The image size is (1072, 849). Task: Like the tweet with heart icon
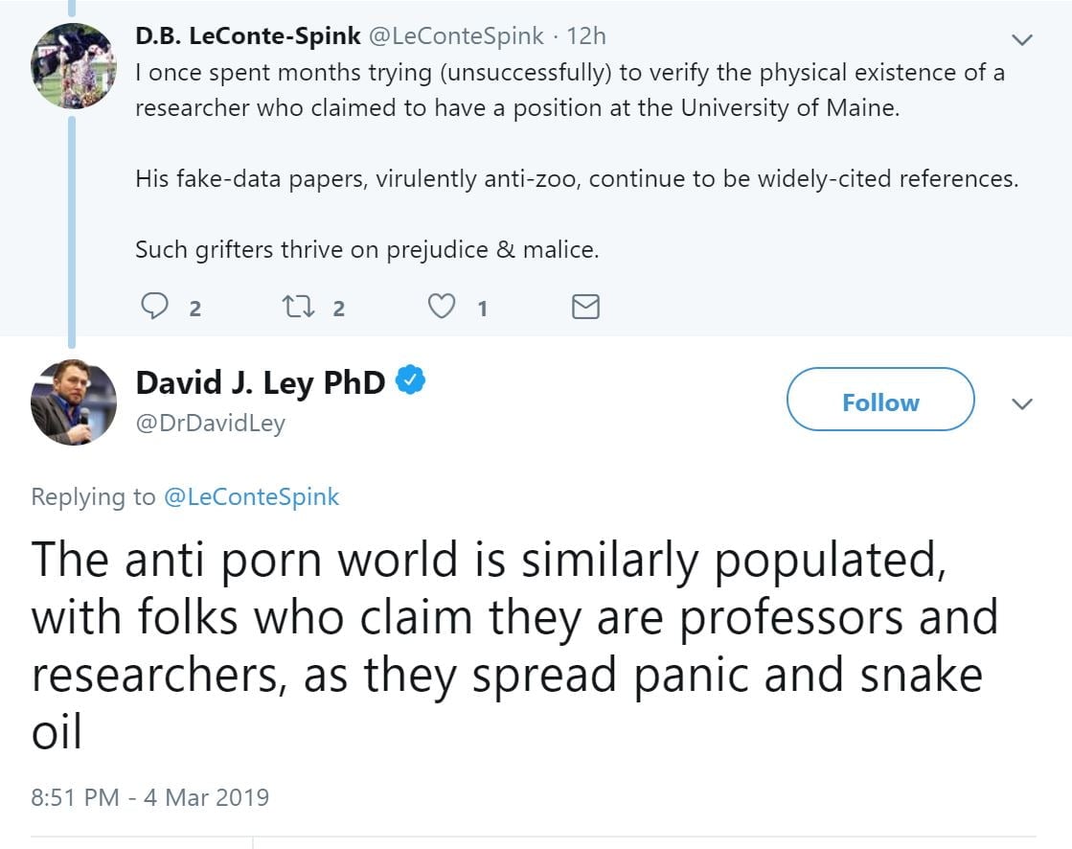coord(441,307)
